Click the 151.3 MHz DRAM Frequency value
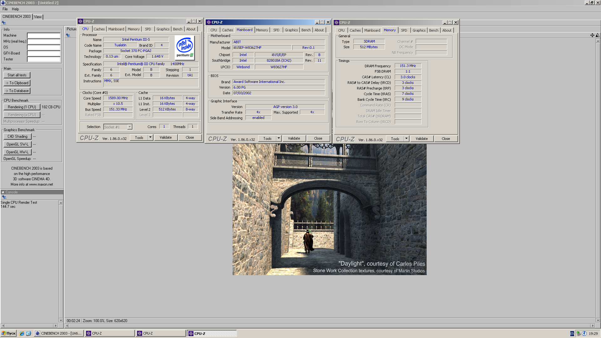Screen dimensions: 601x338 408,66
